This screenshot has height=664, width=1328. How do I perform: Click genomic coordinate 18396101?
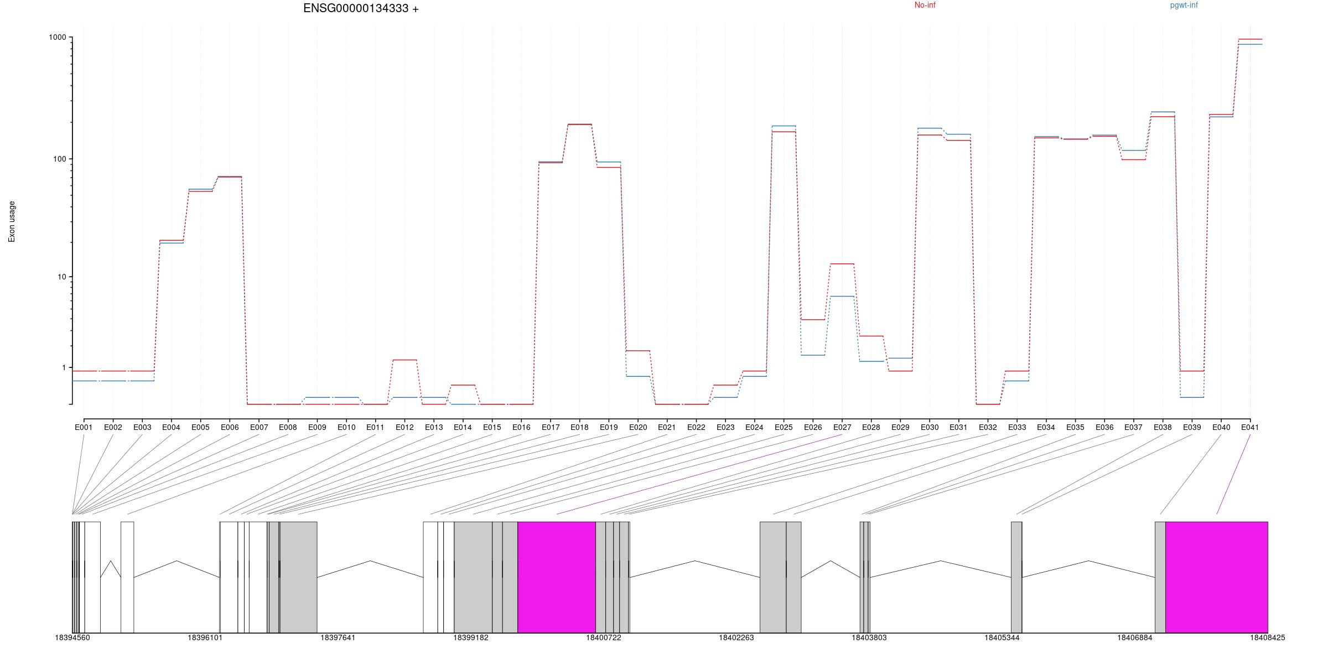coord(205,638)
